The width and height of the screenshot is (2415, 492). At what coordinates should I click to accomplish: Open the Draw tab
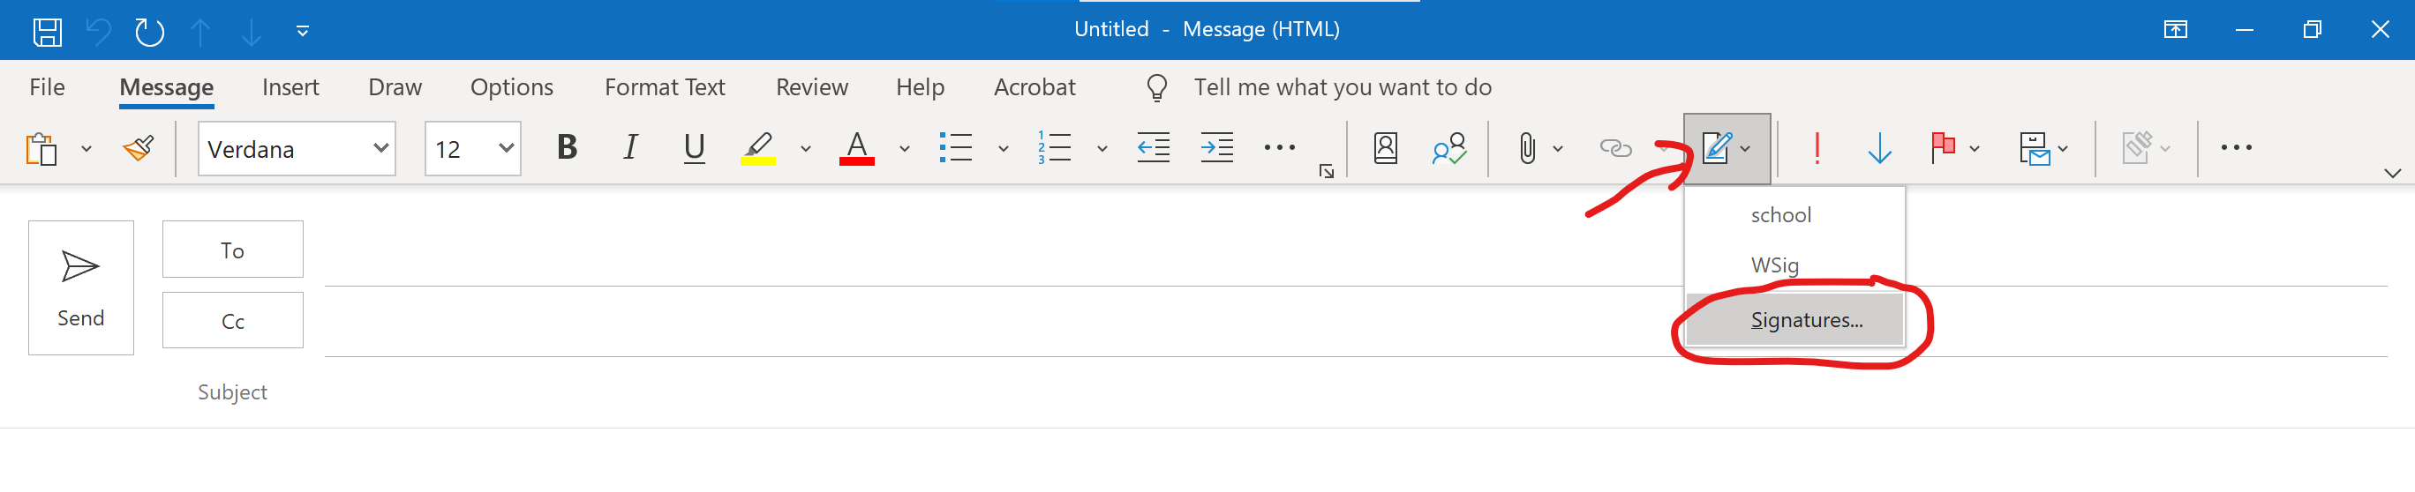tap(395, 87)
